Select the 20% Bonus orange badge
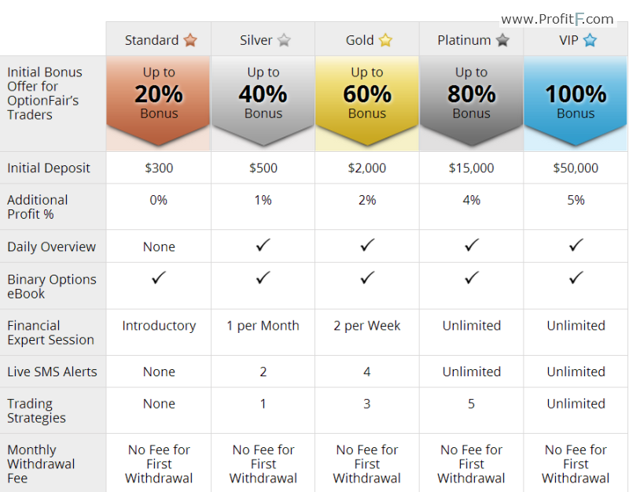Screen dimensions: 629x492 159,101
